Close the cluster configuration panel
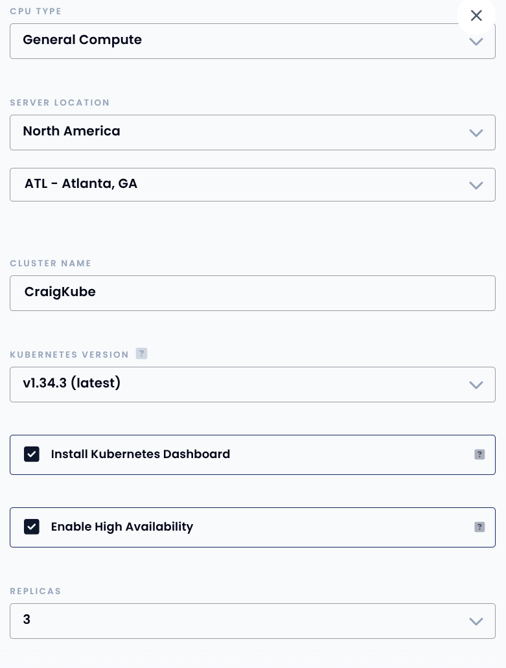This screenshot has width=506, height=668. click(x=476, y=16)
